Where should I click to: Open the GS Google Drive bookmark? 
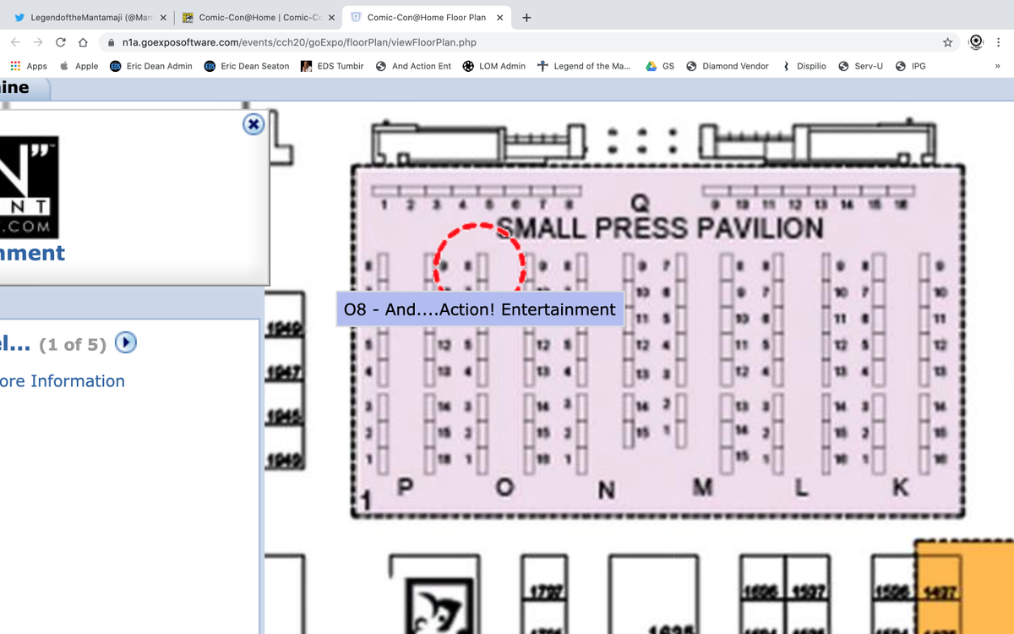(x=660, y=66)
